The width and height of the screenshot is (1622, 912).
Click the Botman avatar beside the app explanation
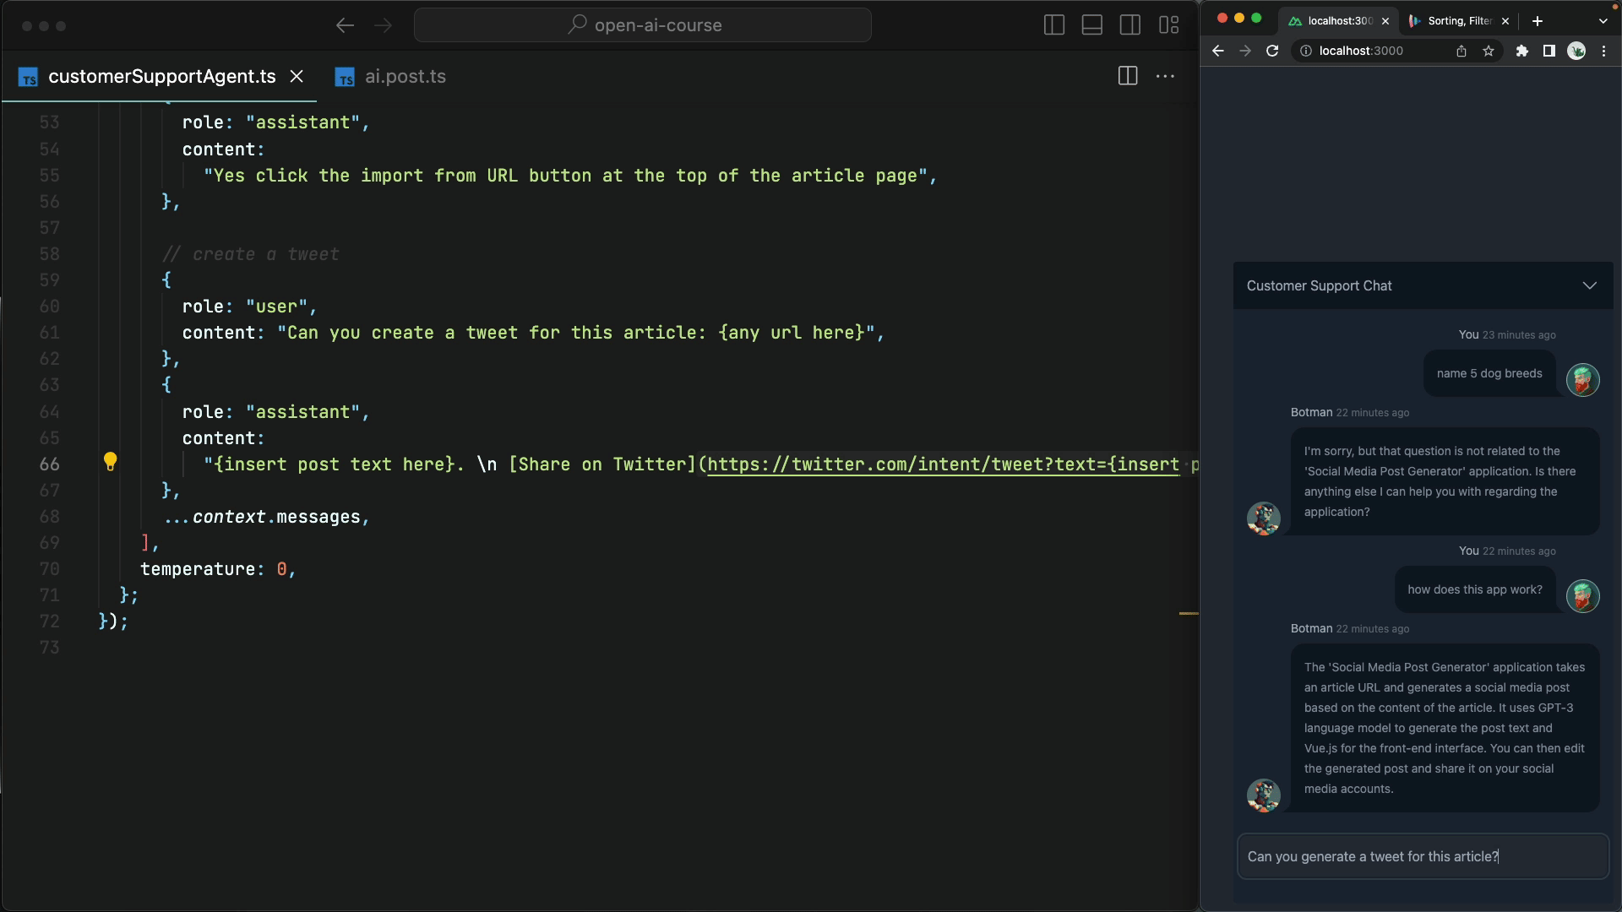coord(1264,795)
